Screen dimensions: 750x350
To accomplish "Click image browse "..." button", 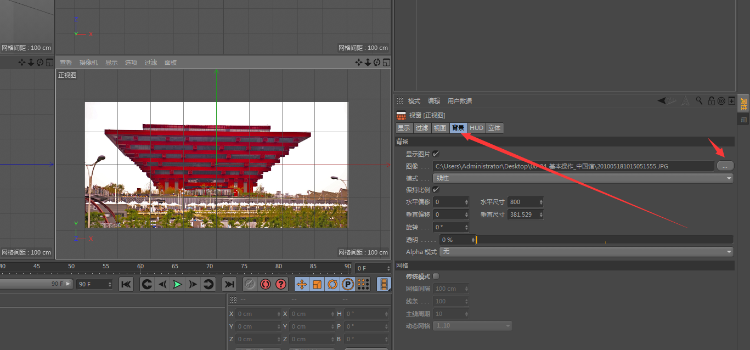I will click(725, 166).
